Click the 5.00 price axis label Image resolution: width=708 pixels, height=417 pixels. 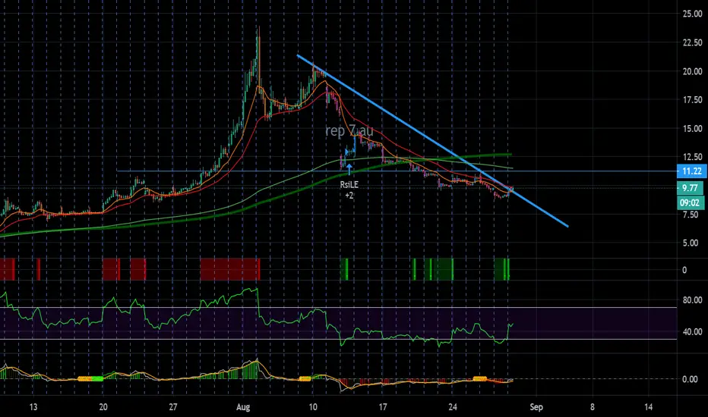pos(691,243)
